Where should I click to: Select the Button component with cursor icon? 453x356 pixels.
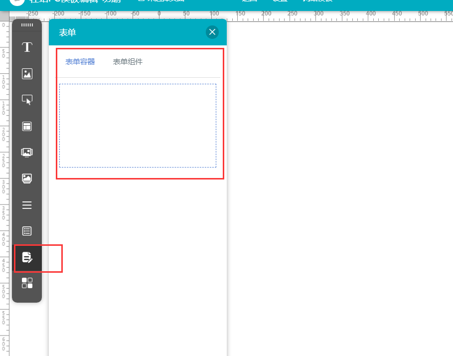tap(27, 100)
